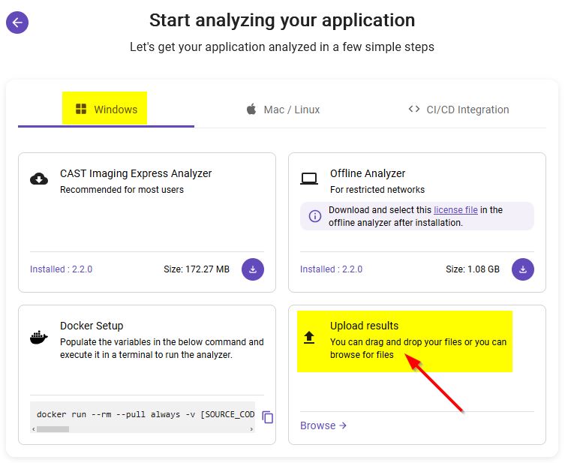
Task: Download the CAST Imaging Express Analyzer installer
Action: coord(253,269)
